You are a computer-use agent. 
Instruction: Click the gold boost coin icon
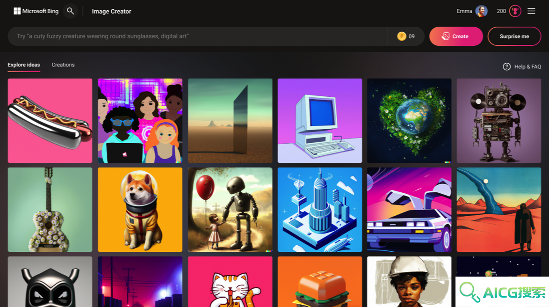coord(402,36)
